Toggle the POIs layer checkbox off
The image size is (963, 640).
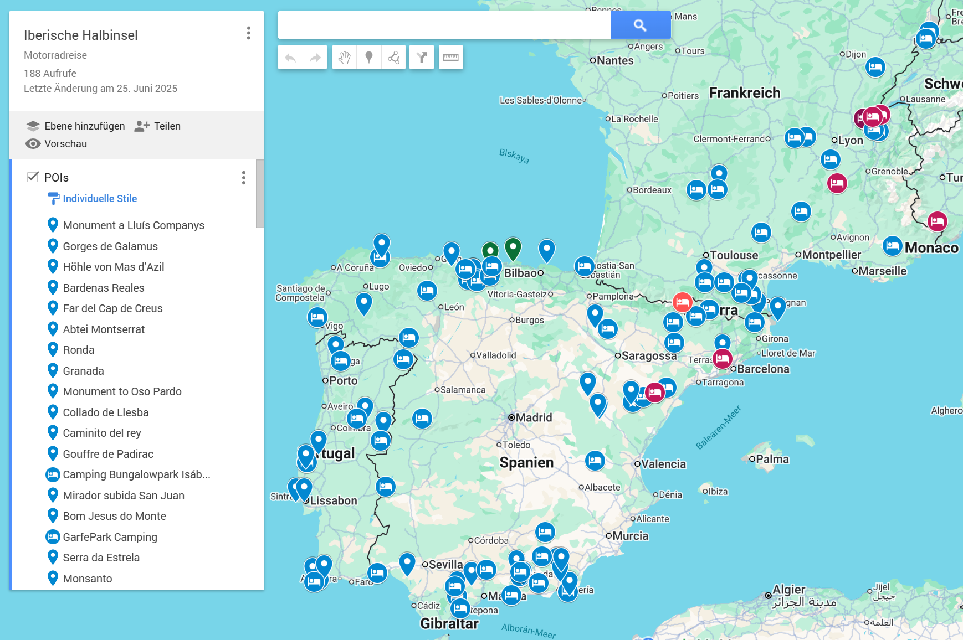pyautogui.click(x=33, y=177)
